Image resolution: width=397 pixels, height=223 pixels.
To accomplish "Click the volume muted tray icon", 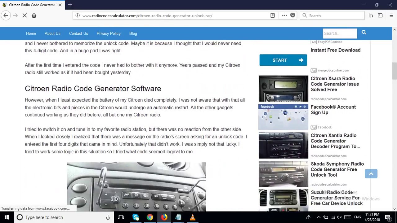I will [x=339, y=217].
